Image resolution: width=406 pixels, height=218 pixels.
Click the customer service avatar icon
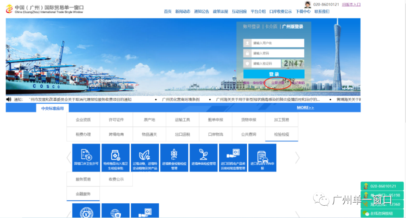tap(308, 5)
